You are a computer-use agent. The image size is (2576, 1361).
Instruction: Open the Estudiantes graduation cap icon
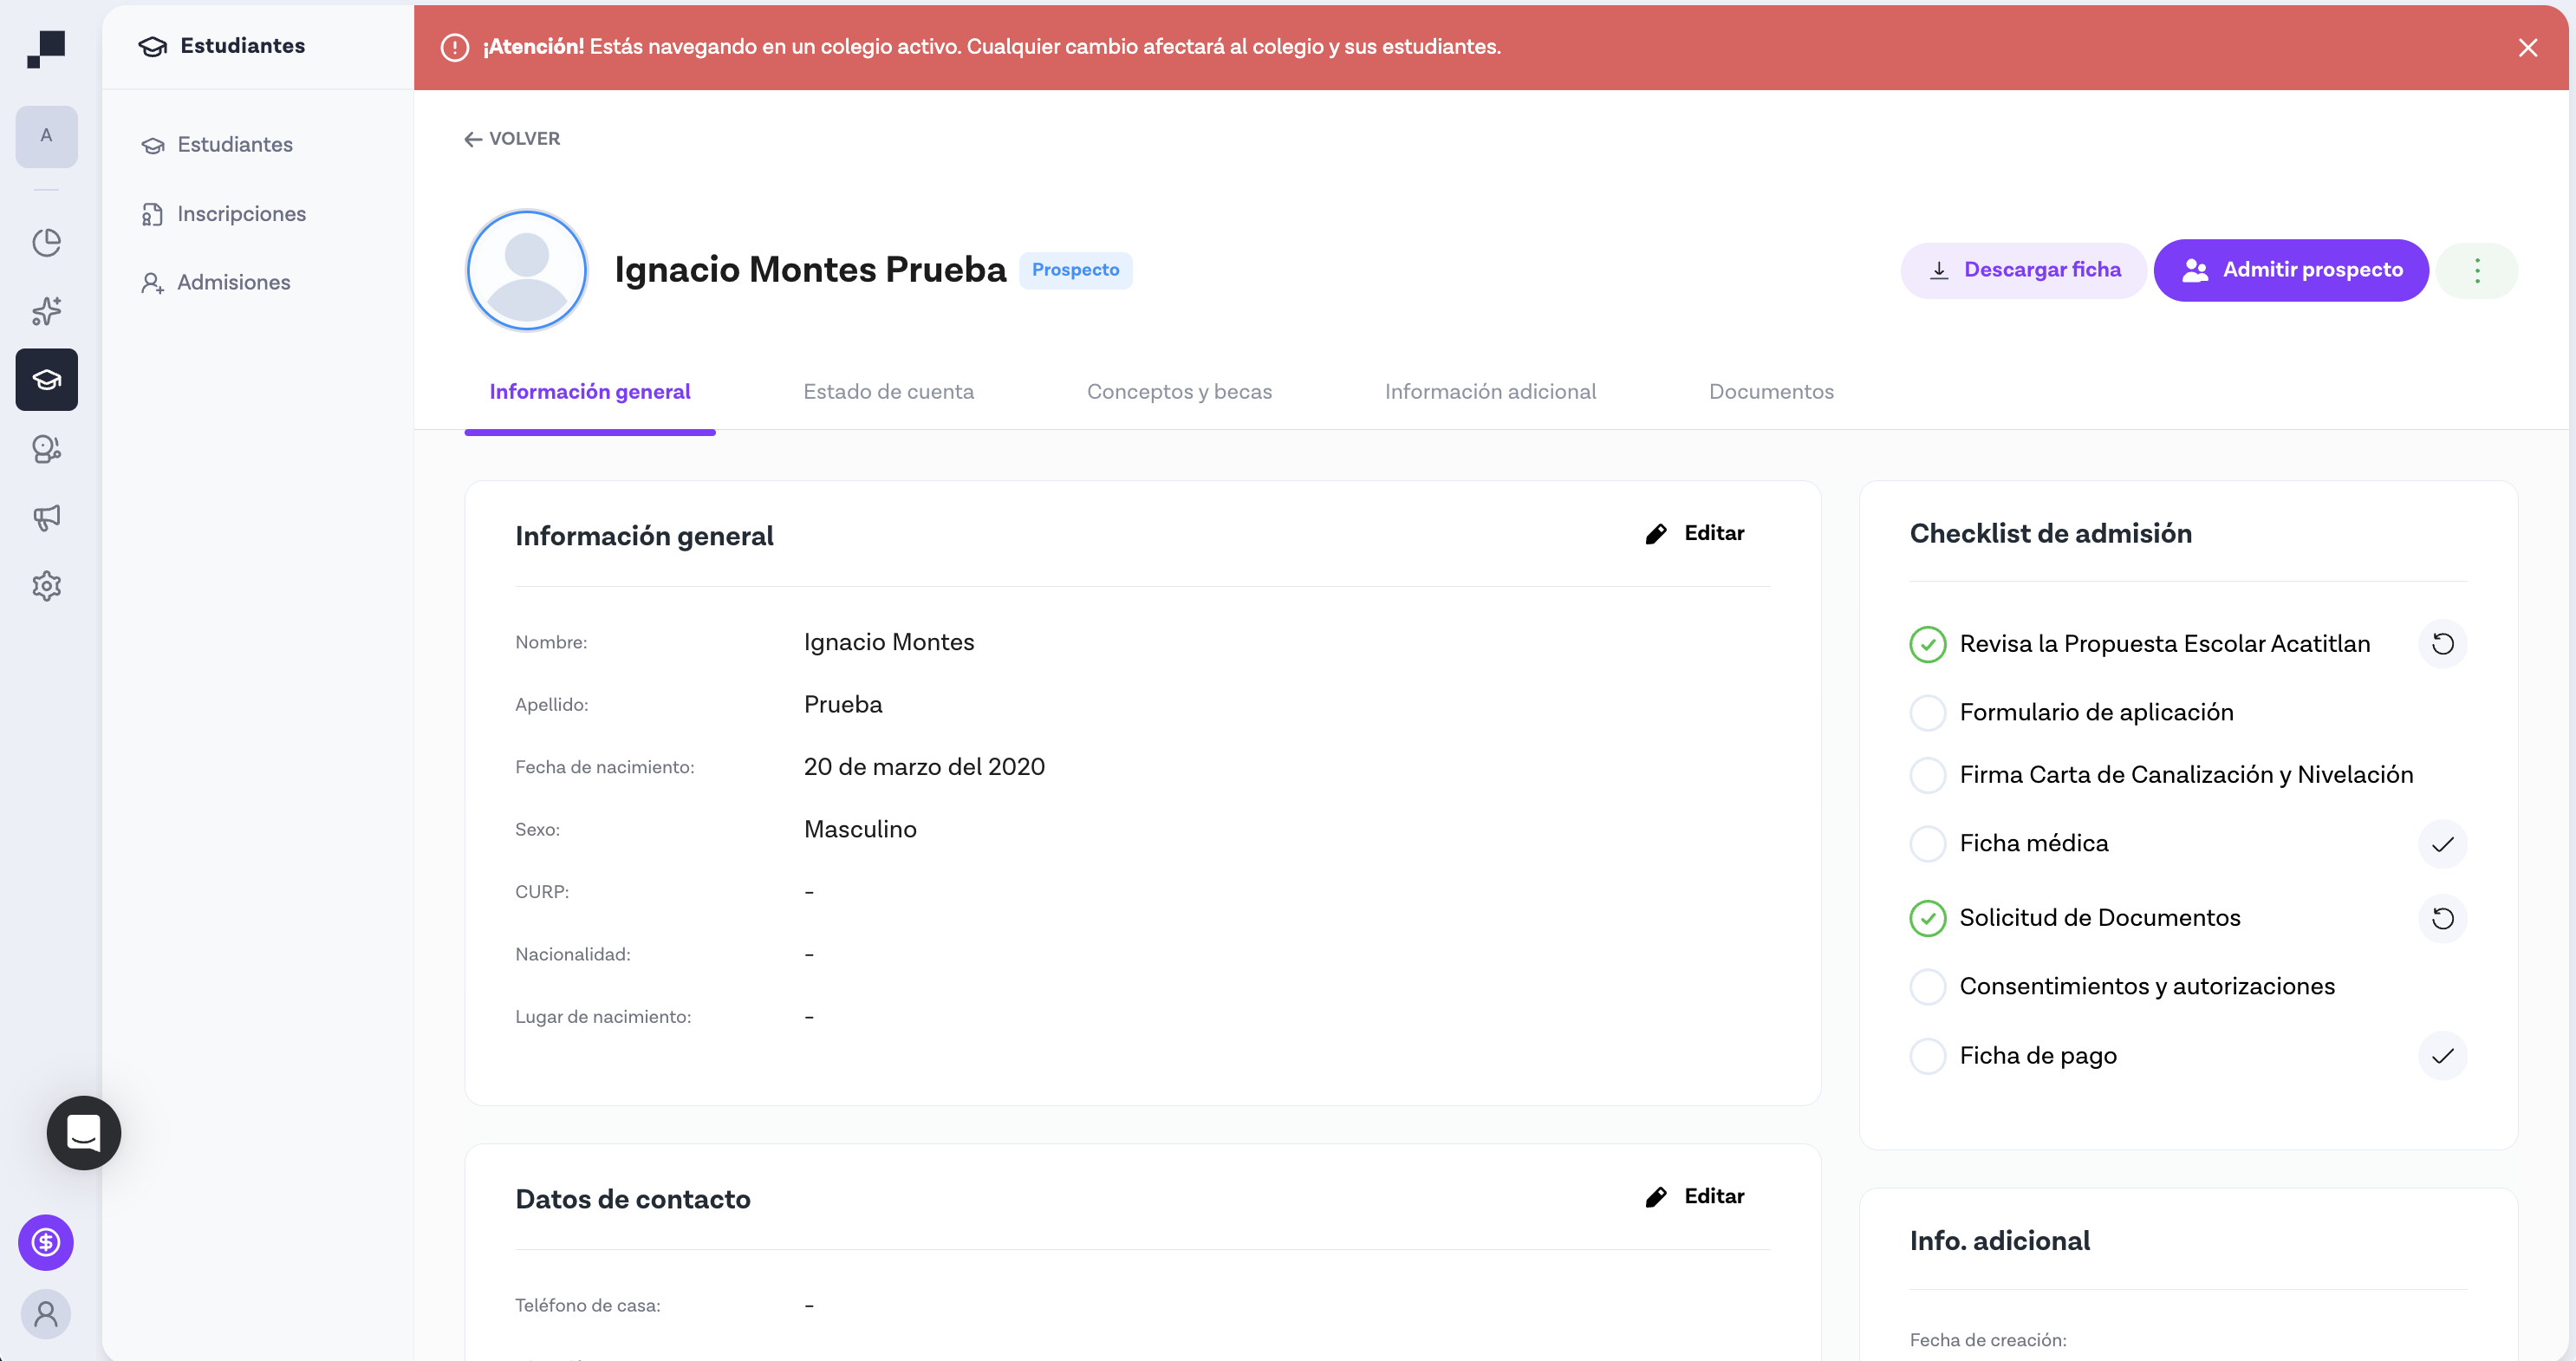(x=46, y=379)
